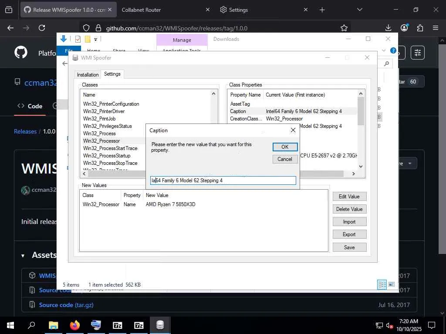Close the Caption dialog with its X
The image size is (446, 334).
click(x=293, y=130)
